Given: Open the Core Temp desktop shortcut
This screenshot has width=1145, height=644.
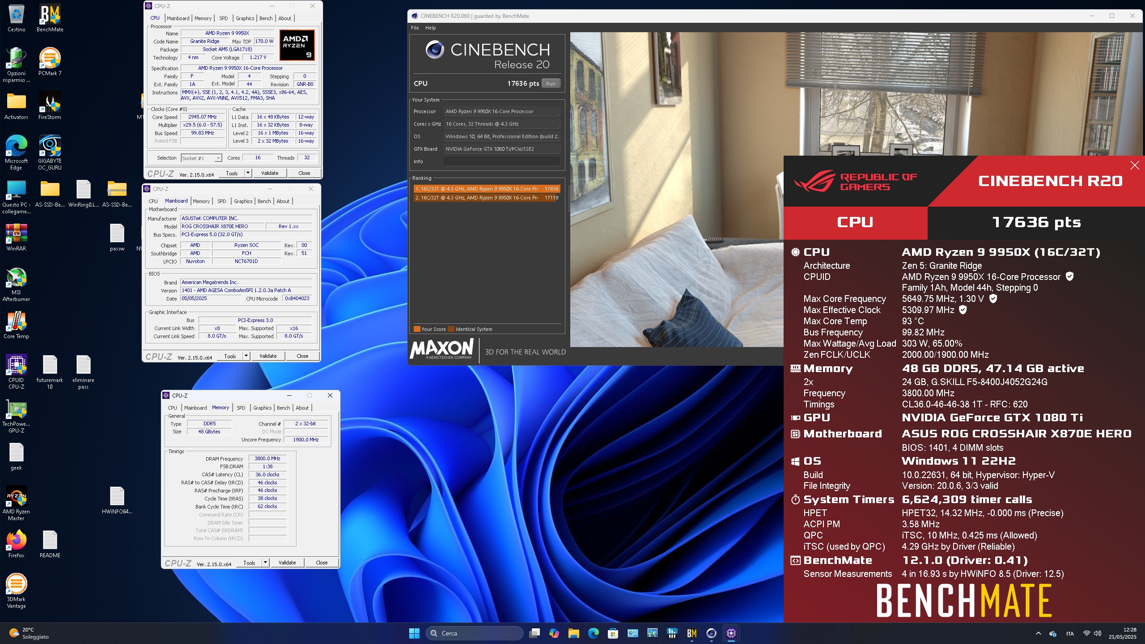Looking at the screenshot, I should 16,325.
